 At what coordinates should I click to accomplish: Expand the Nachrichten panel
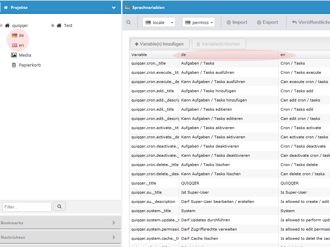[x=60, y=237]
